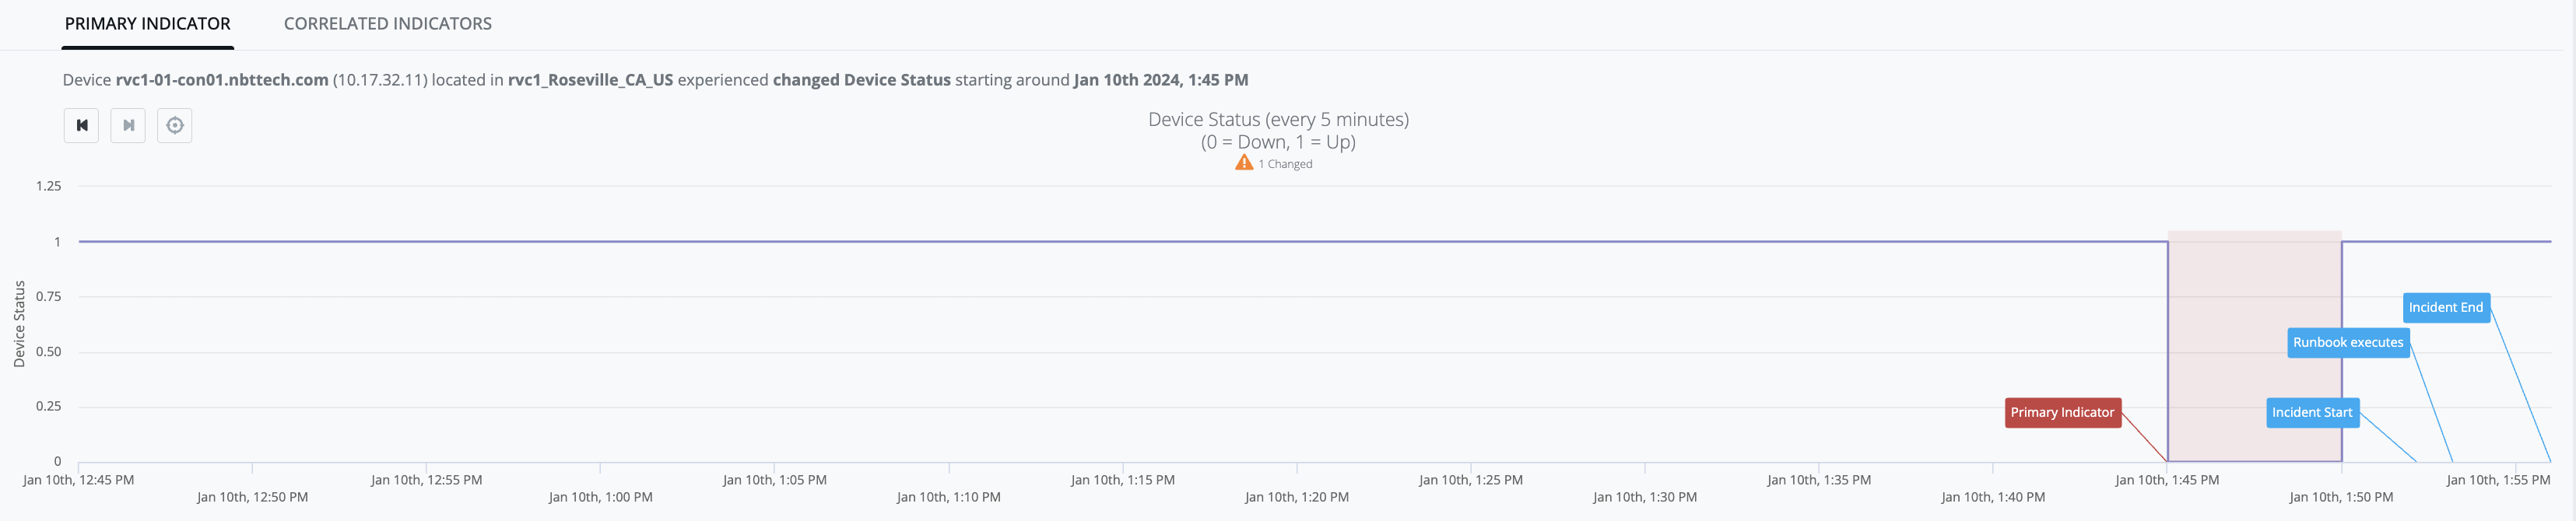
Task: Switch to the Correlated Indicators tab
Action: (x=387, y=24)
